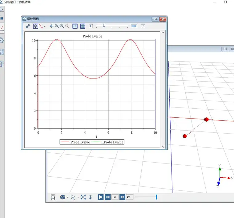Click the dotted down-arrow icon in 3D toolbar
Screen dimensions: 234x218
(91, 197)
